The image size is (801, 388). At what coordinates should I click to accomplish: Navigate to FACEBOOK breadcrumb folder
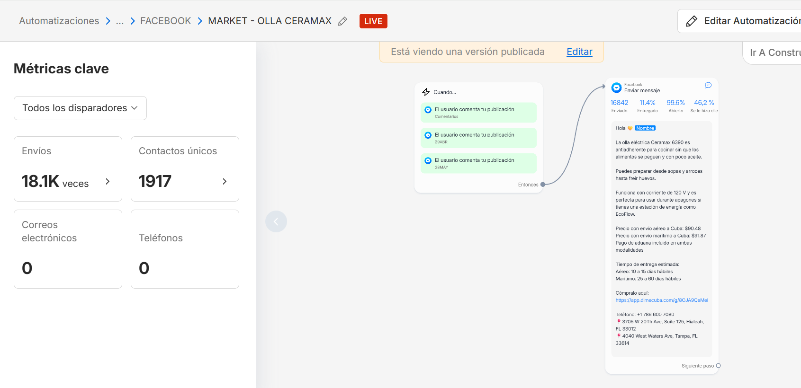(165, 21)
